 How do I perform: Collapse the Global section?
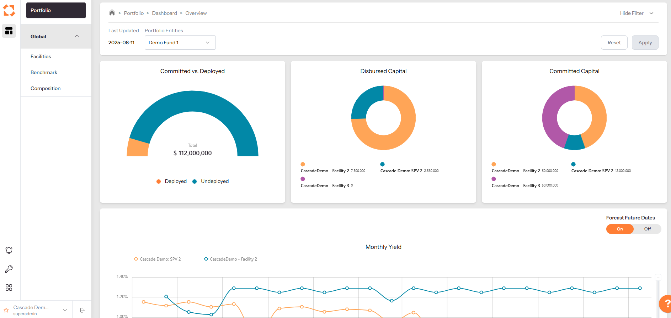[x=77, y=36]
